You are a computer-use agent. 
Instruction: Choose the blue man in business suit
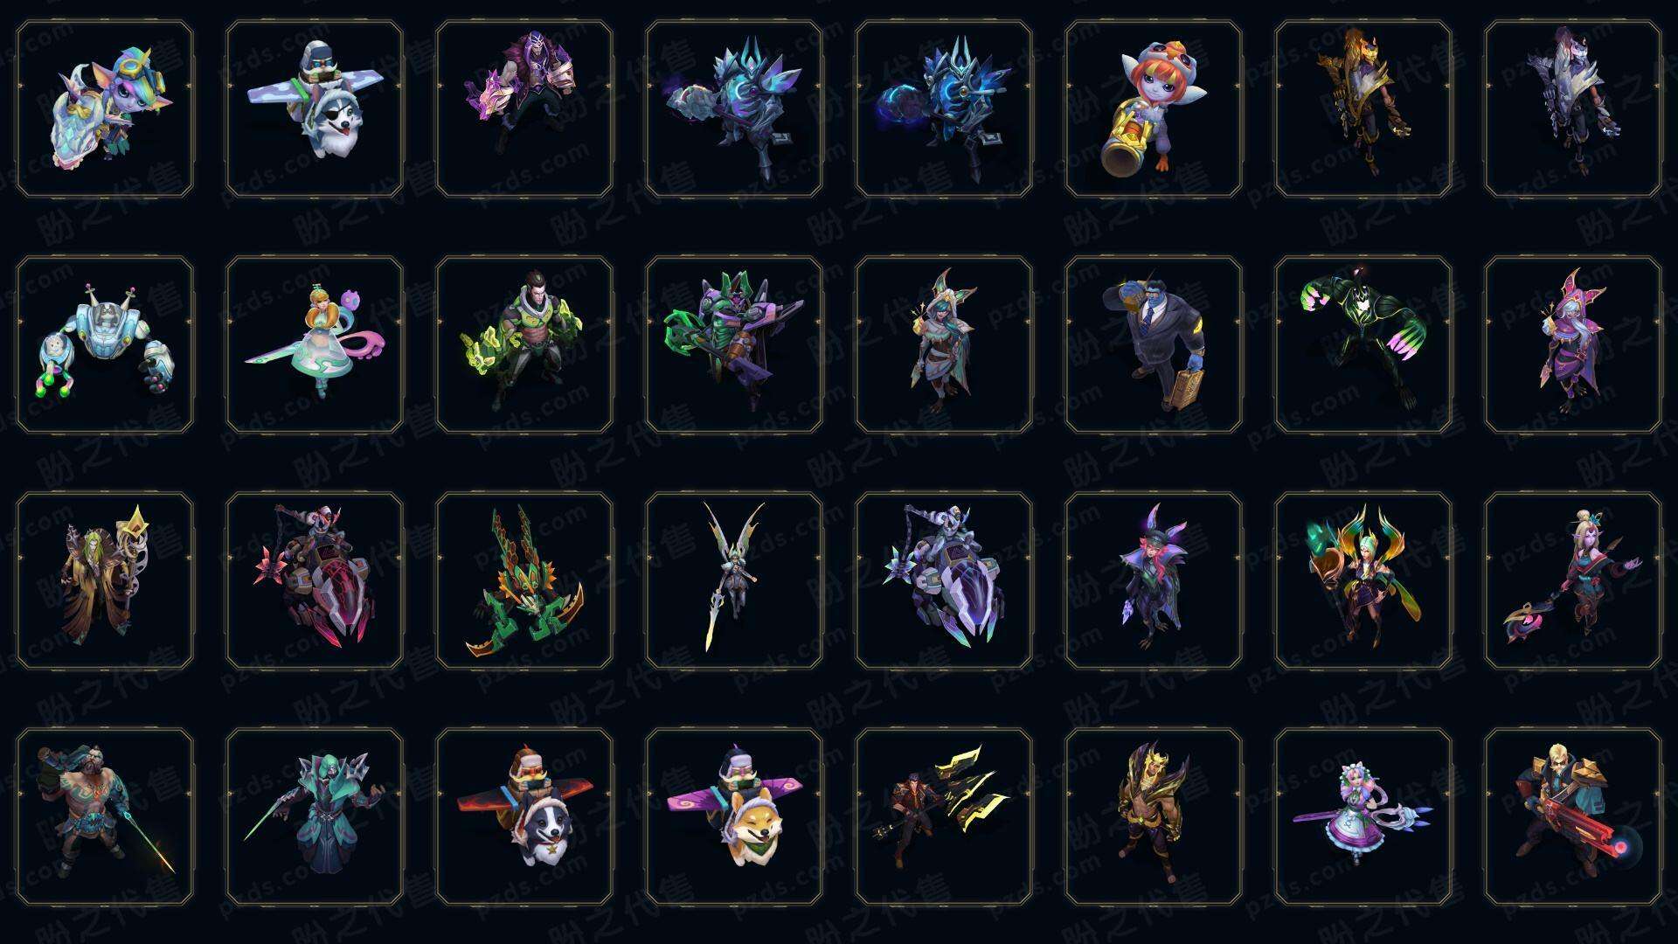[x=1154, y=344]
